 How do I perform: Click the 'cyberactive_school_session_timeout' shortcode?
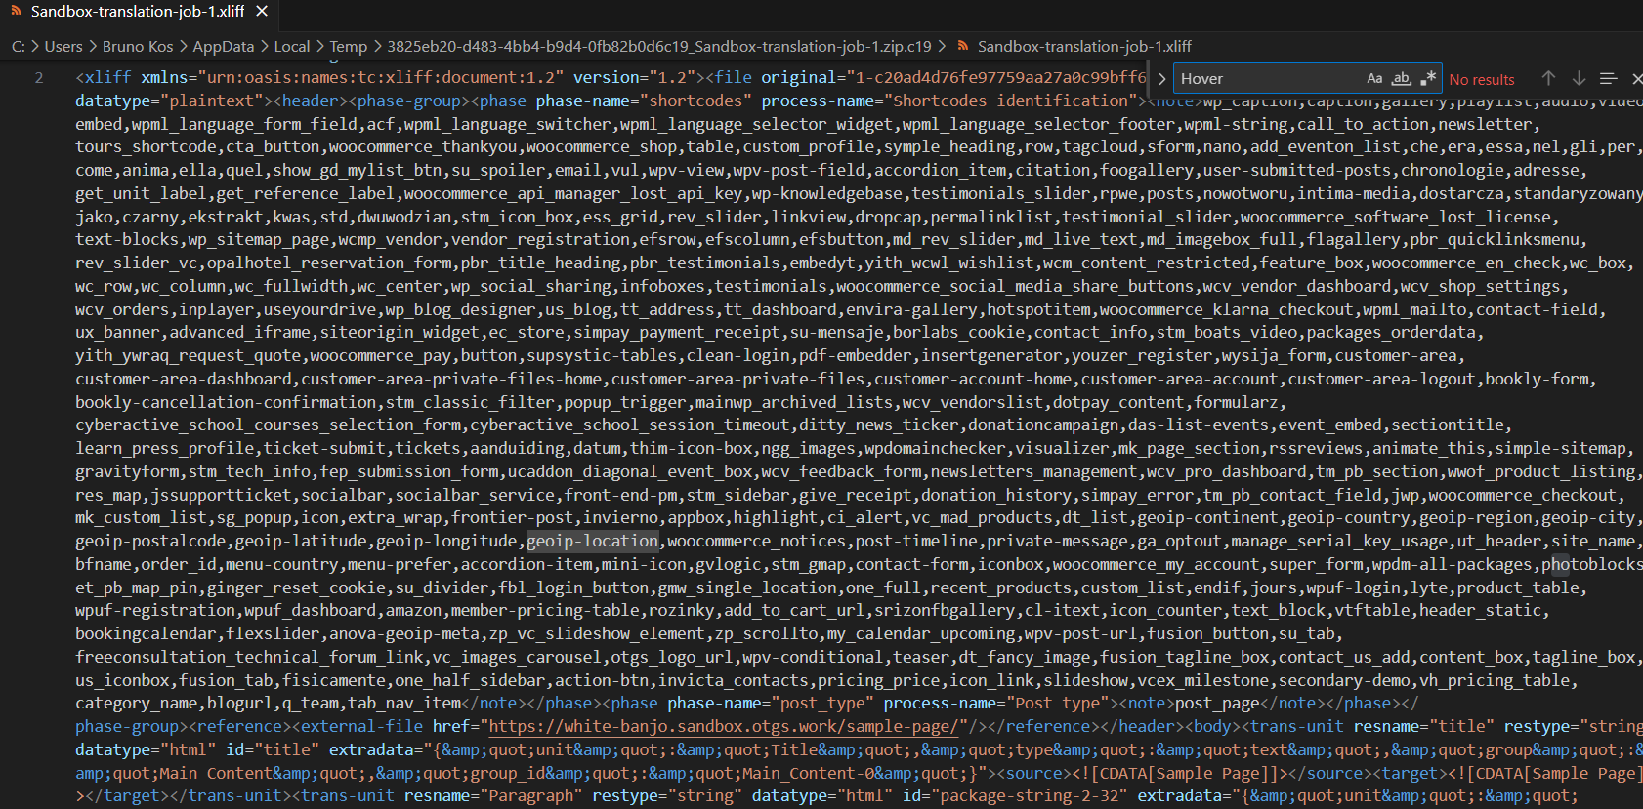pos(630,425)
